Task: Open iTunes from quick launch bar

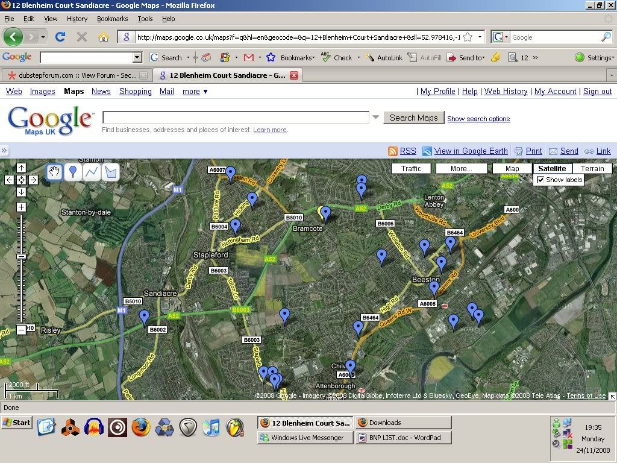Action: 212,427
